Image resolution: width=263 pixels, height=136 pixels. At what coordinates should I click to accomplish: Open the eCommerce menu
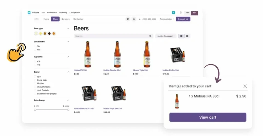[x=52, y=13]
